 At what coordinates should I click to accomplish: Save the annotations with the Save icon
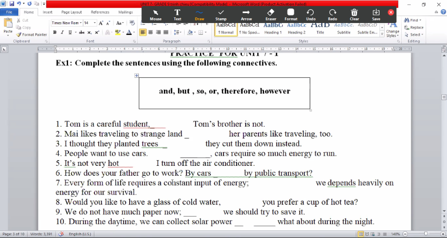point(376,15)
